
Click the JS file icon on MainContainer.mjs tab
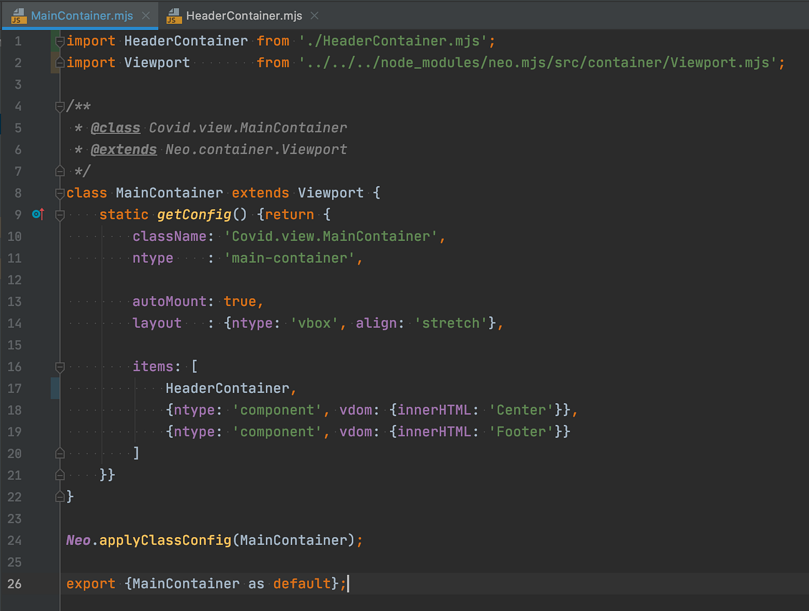point(18,16)
